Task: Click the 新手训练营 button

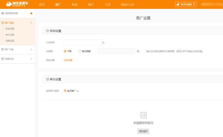Action: pos(186,5)
